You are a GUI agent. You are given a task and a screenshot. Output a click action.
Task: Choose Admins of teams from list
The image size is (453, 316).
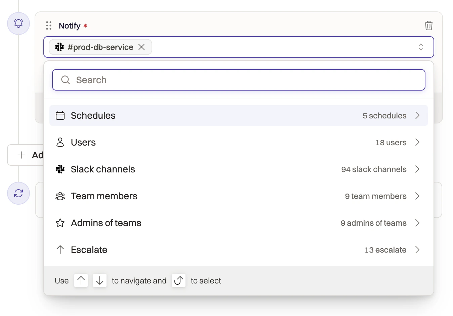(106, 223)
